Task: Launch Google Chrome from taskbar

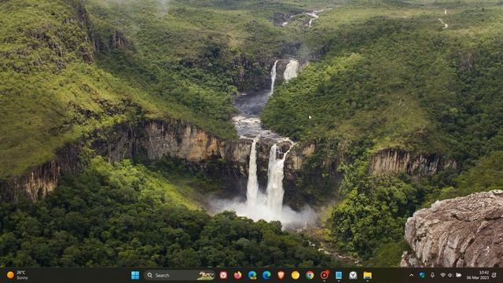Action: click(x=310, y=275)
